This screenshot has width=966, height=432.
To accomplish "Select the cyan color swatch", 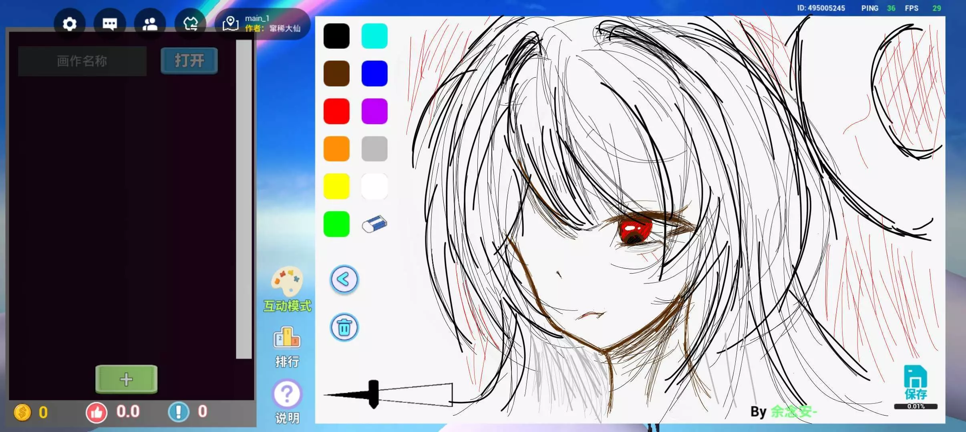I will pos(374,36).
